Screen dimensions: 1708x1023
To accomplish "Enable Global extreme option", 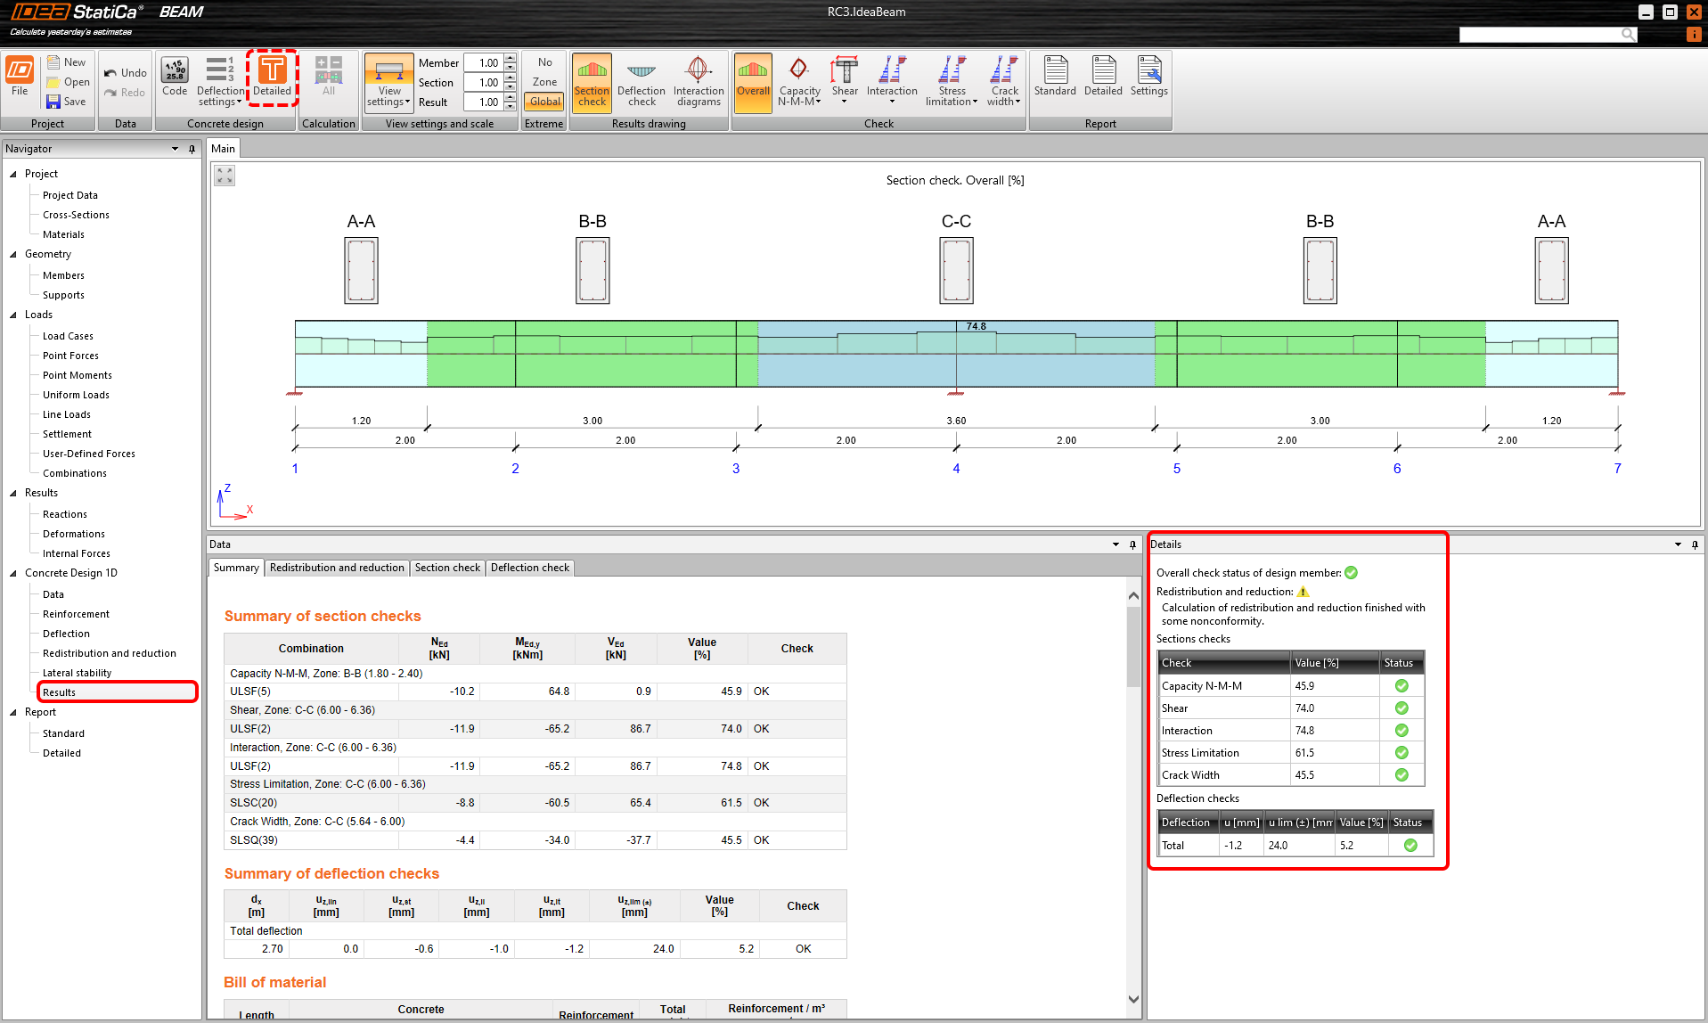I will [544, 102].
